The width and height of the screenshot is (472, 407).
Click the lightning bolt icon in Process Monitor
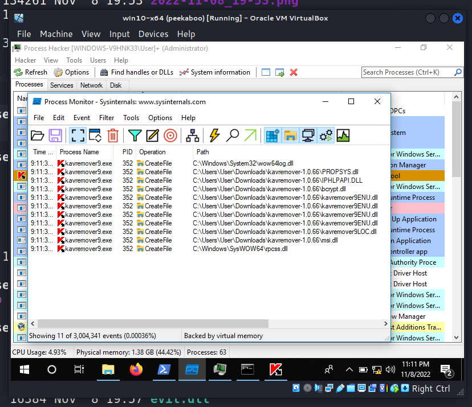[214, 135]
